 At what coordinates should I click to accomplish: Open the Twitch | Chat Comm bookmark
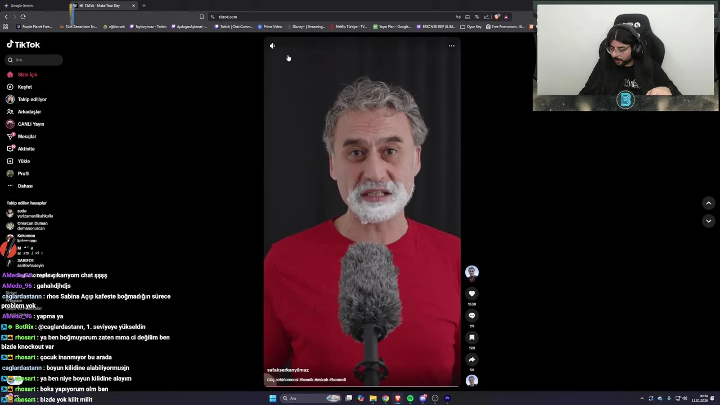pos(234,26)
